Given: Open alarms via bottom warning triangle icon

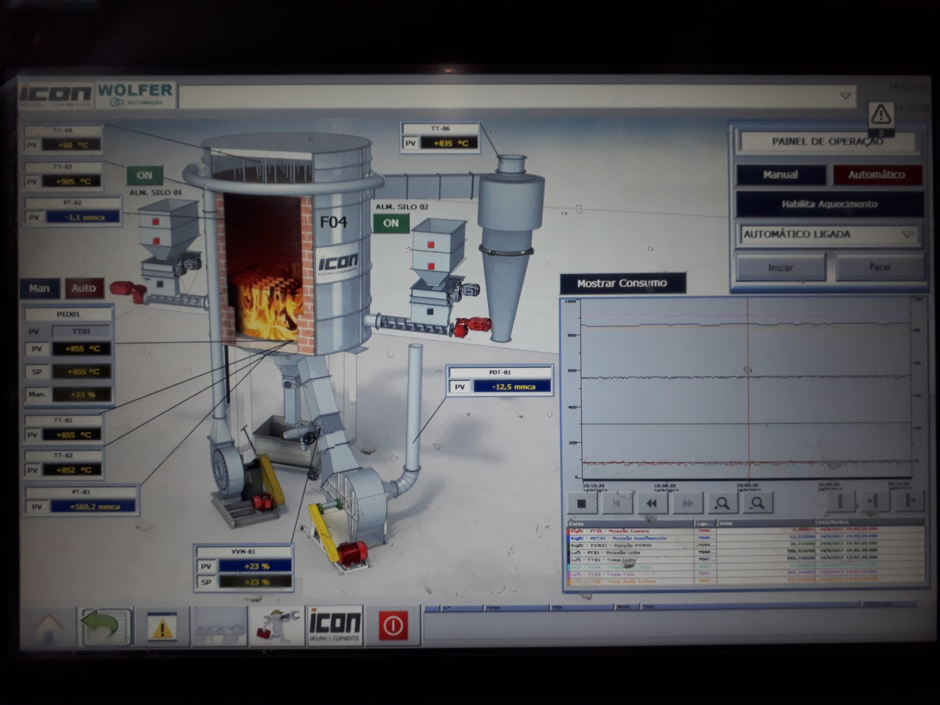Looking at the screenshot, I should (162, 626).
